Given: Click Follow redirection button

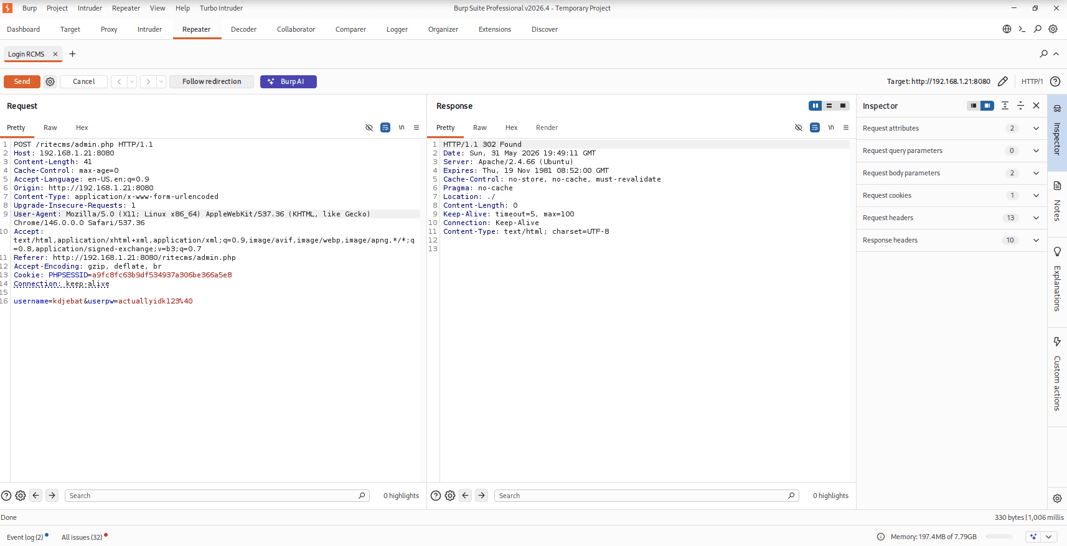Looking at the screenshot, I should (212, 81).
